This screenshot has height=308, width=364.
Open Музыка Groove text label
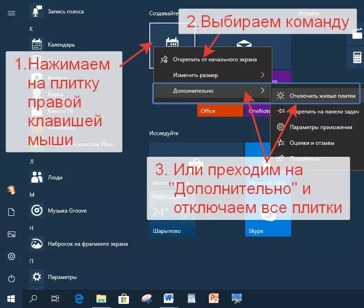67,211
